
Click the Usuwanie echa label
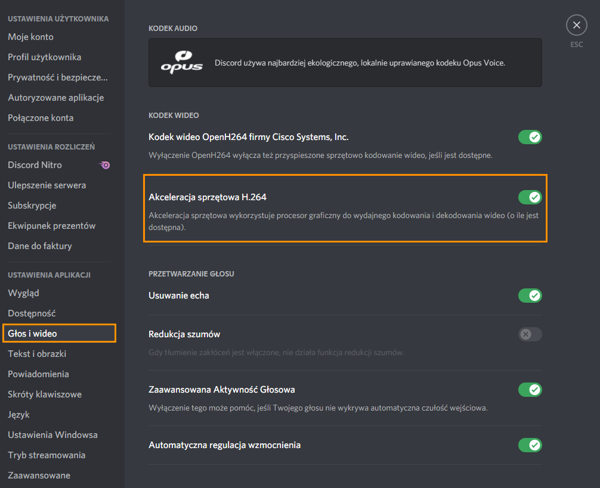coord(179,296)
